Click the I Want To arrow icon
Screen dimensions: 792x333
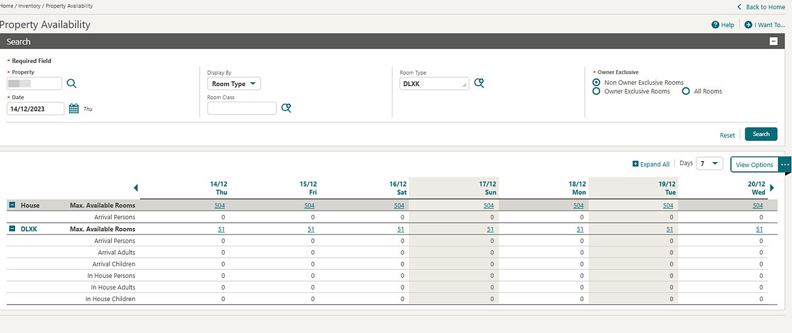pos(748,25)
